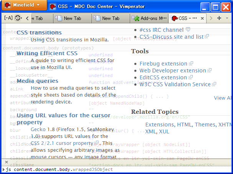Open the Media queries link
The image size is (233, 174).
coord(38,81)
